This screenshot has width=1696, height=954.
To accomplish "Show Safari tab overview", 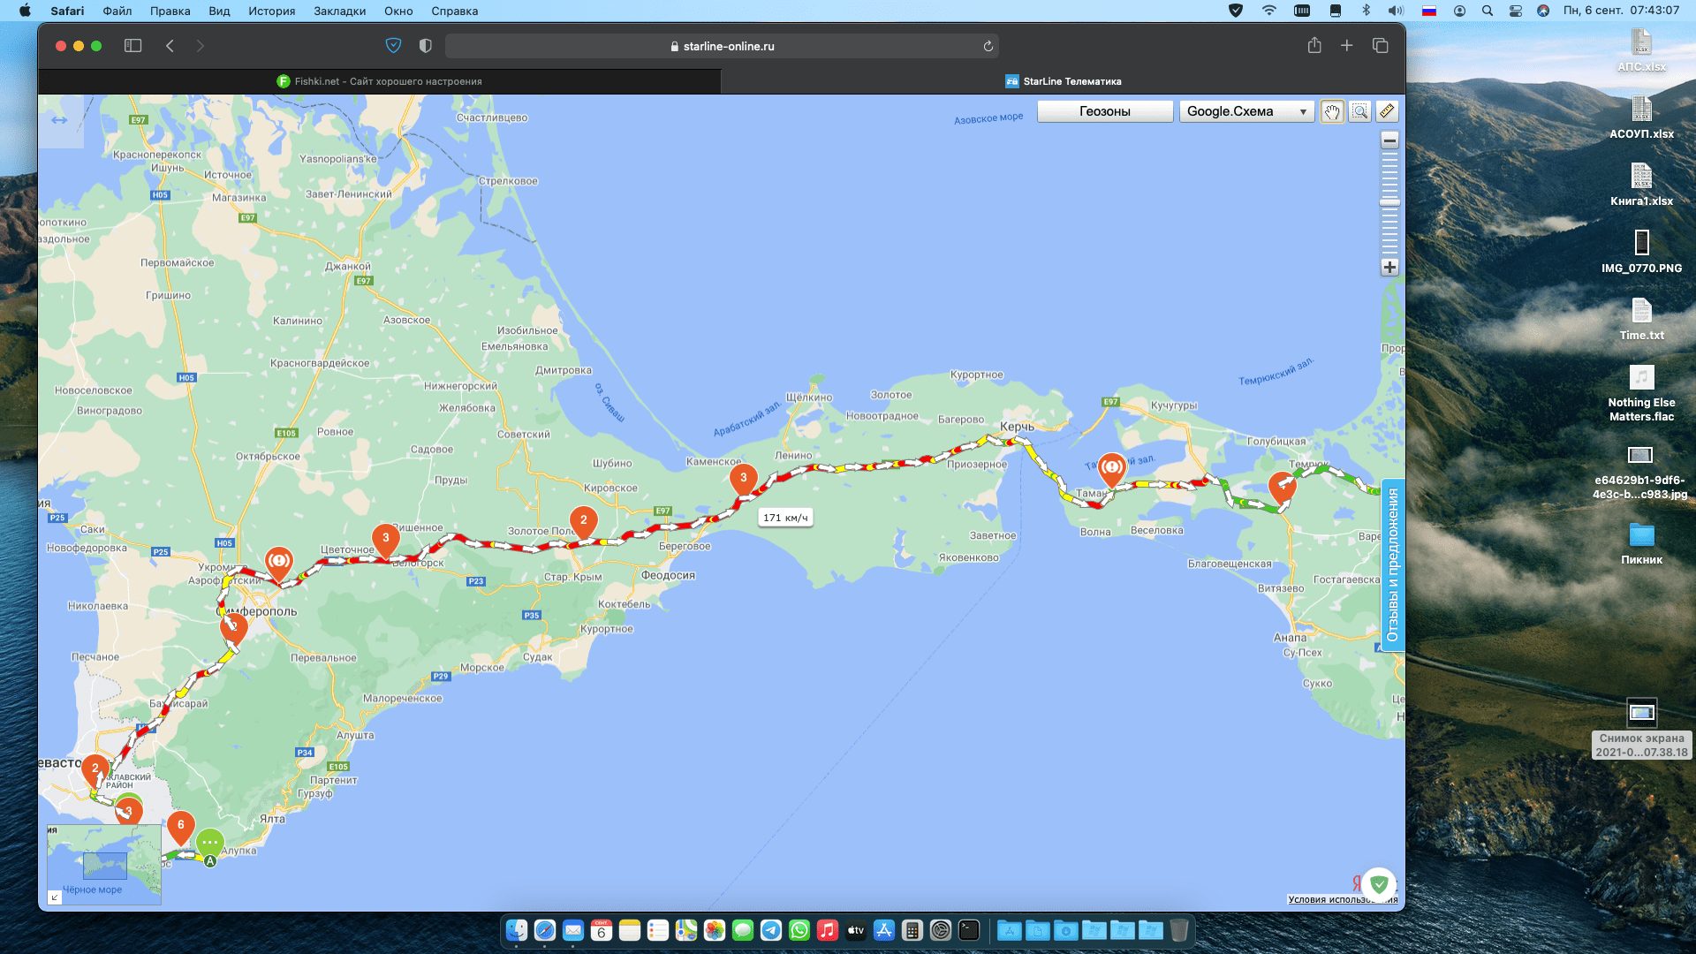I will 1380,46.
